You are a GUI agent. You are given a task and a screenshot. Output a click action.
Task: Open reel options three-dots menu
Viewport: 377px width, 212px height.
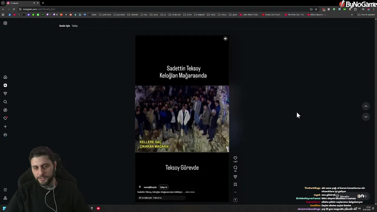click(x=235, y=192)
